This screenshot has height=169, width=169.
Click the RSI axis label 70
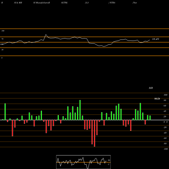[x=2, y=39]
